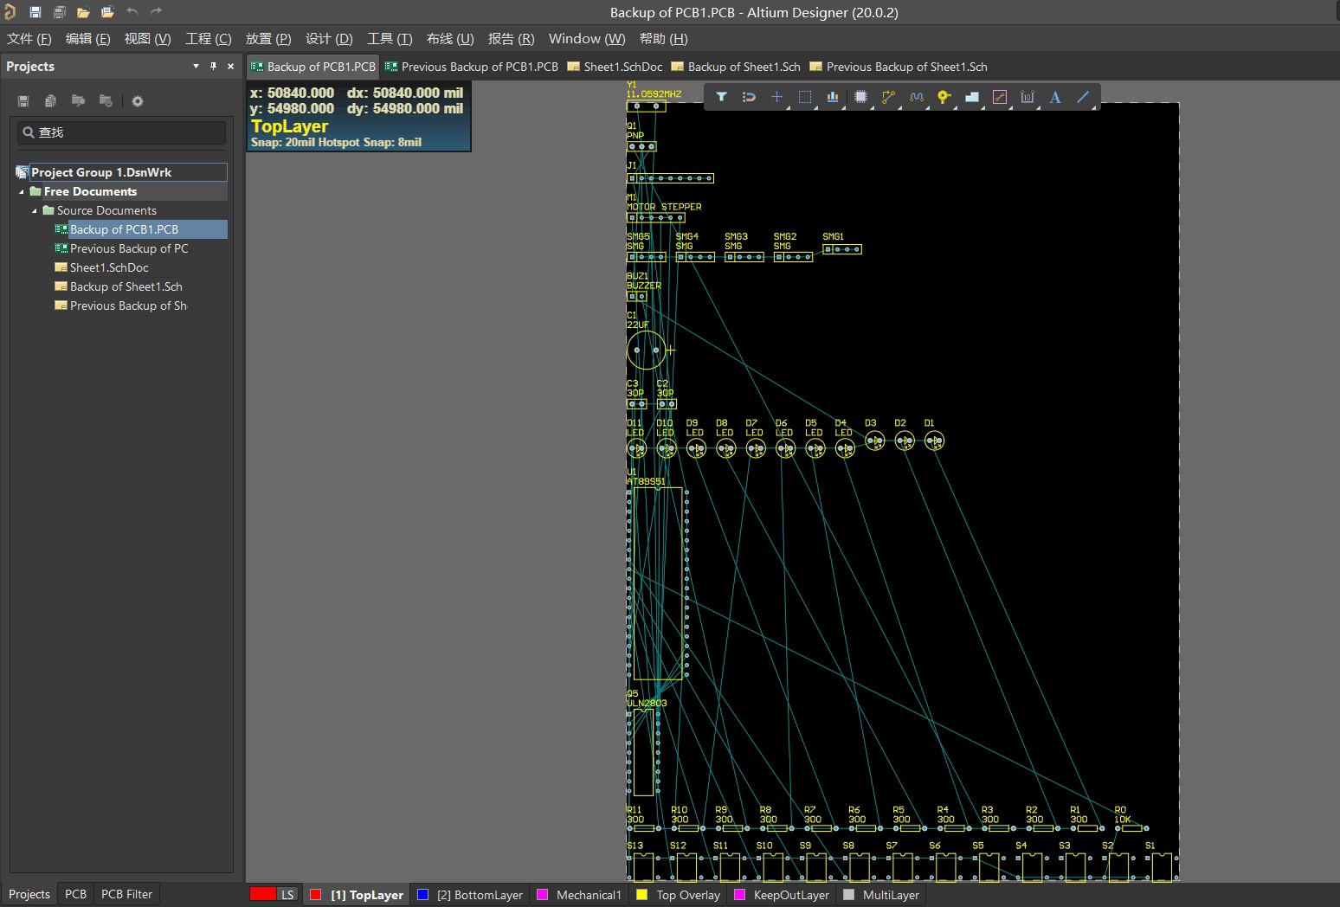Select the Place Dimension icon
Image resolution: width=1340 pixels, height=907 pixels.
[x=1028, y=97]
